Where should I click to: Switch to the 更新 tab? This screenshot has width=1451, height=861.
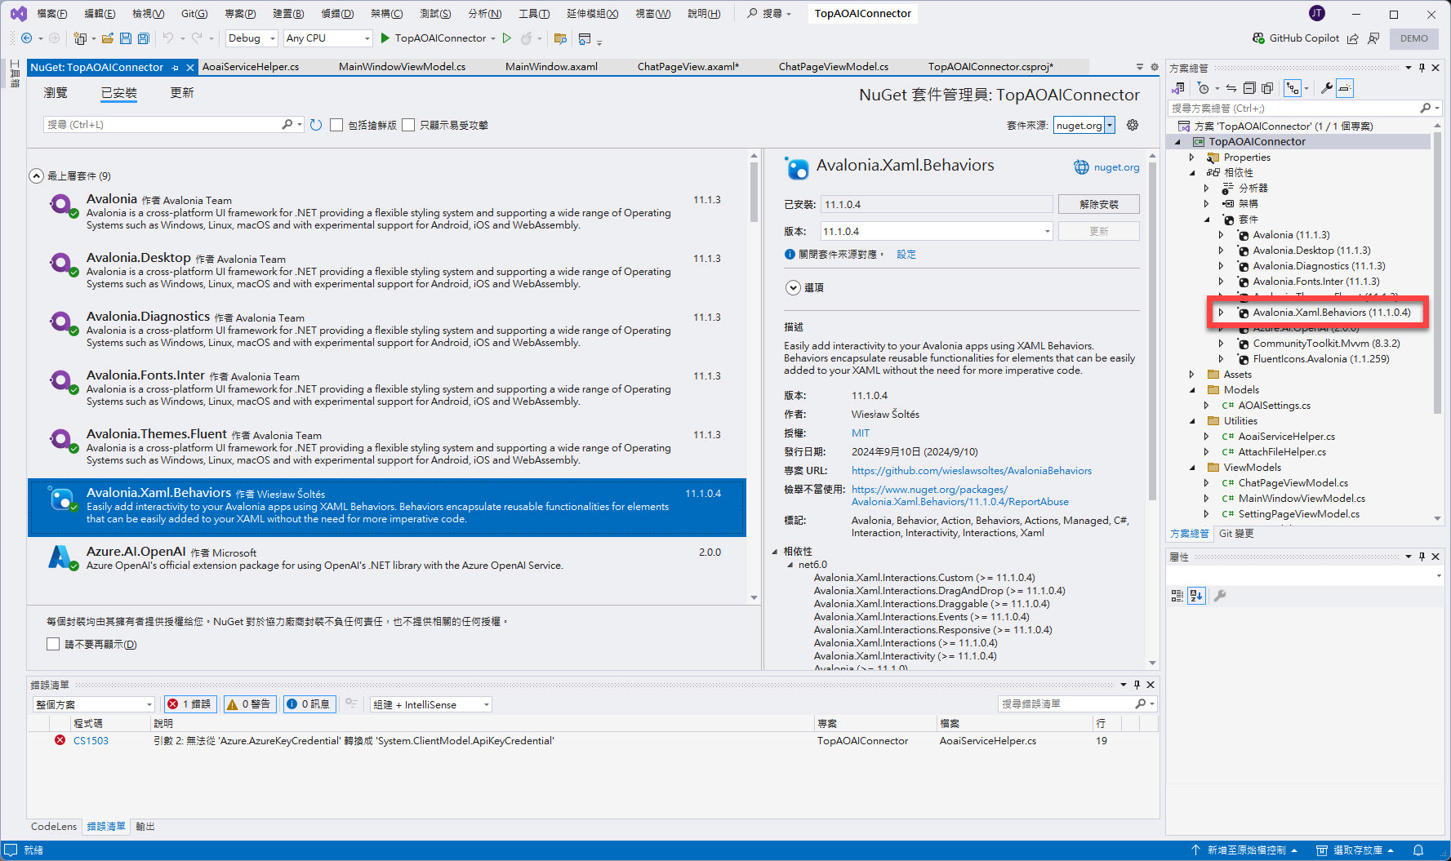coord(182,93)
